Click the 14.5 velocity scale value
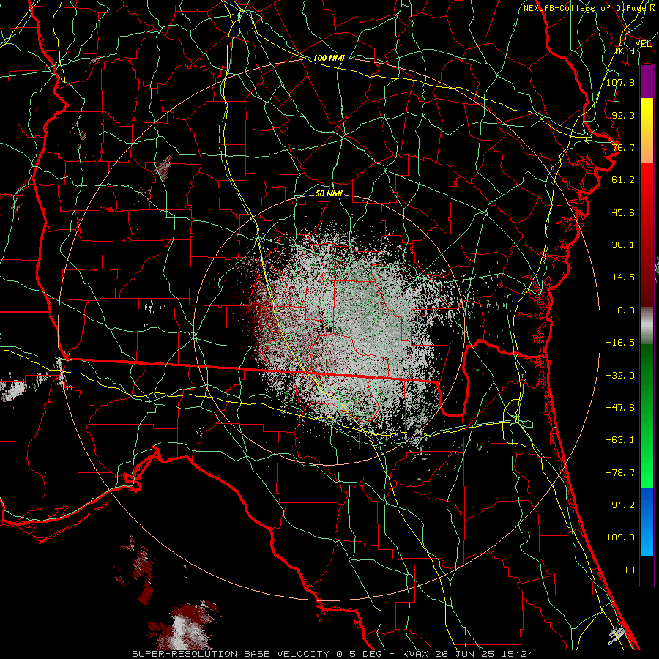The image size is (659, 659). [623, 278]
